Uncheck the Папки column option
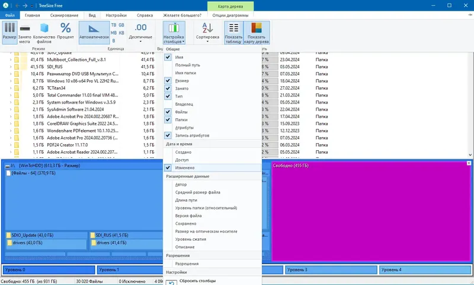474x285 pixels. point(168,119)
